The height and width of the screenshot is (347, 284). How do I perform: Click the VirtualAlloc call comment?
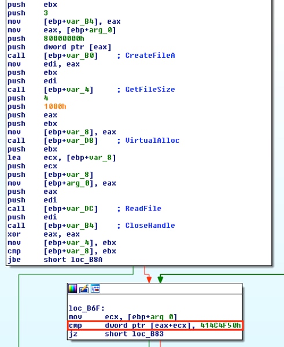[148, 141]
